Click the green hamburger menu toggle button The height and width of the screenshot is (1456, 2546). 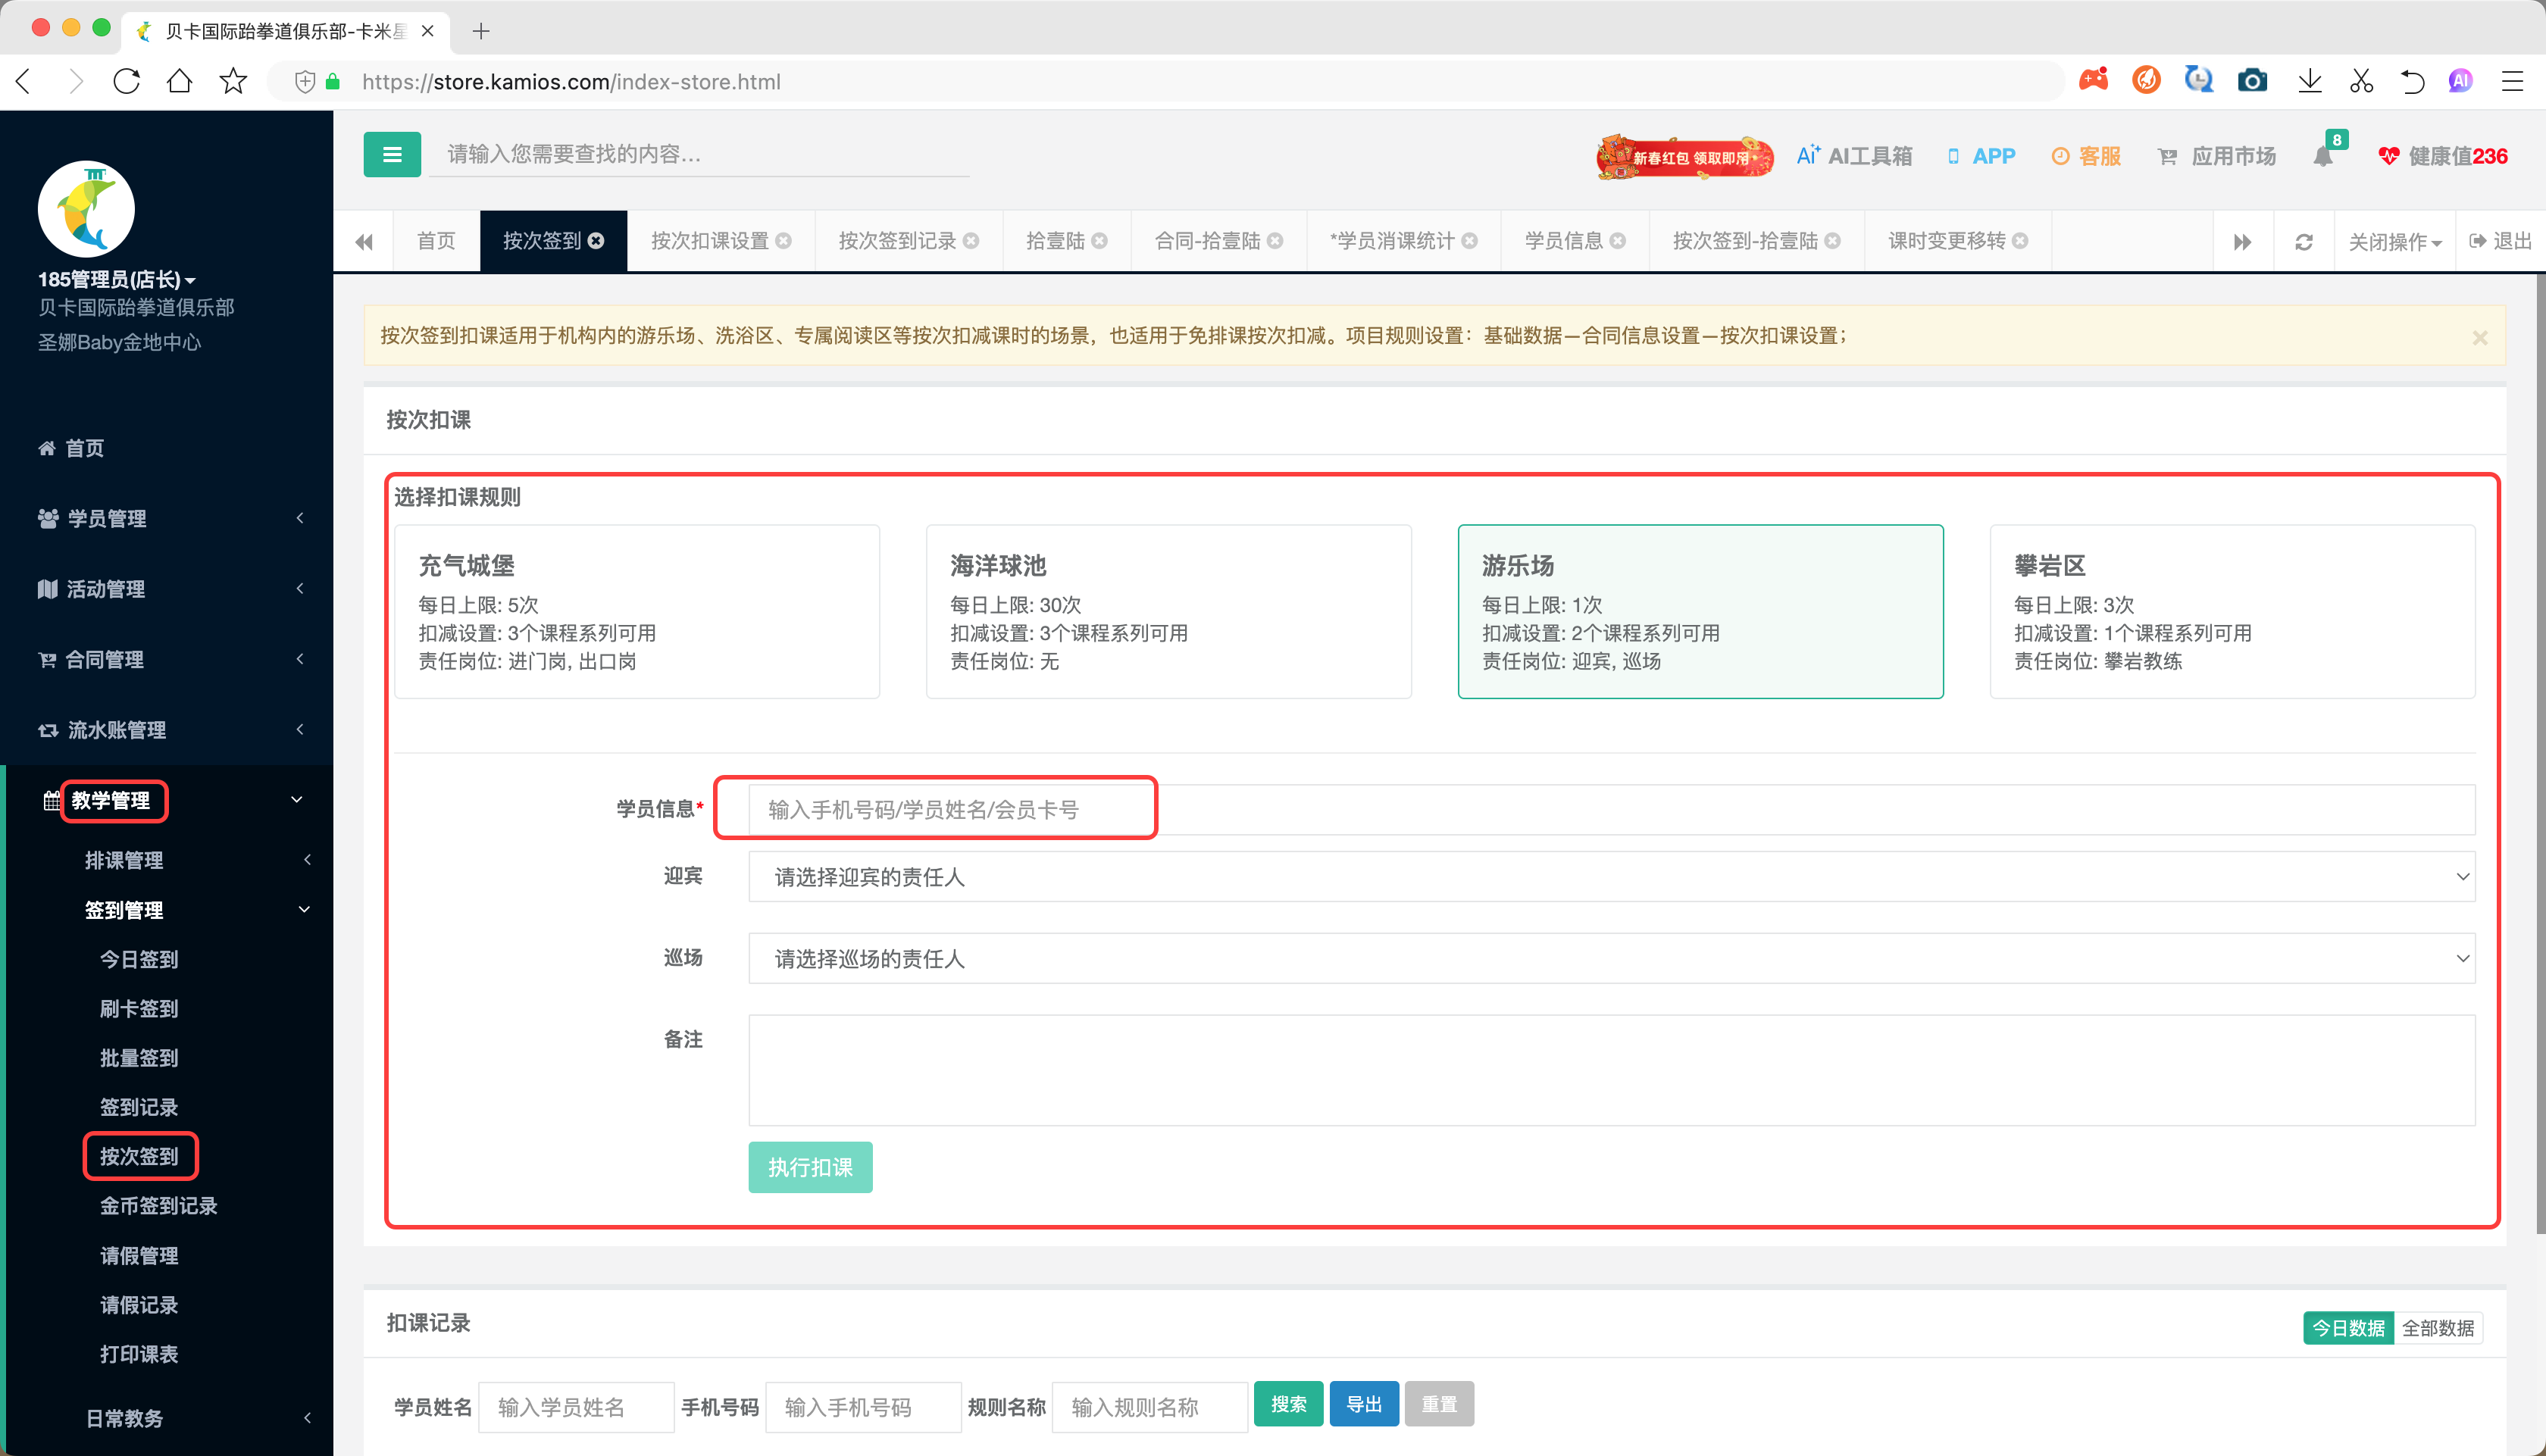[x=391, y=155]
